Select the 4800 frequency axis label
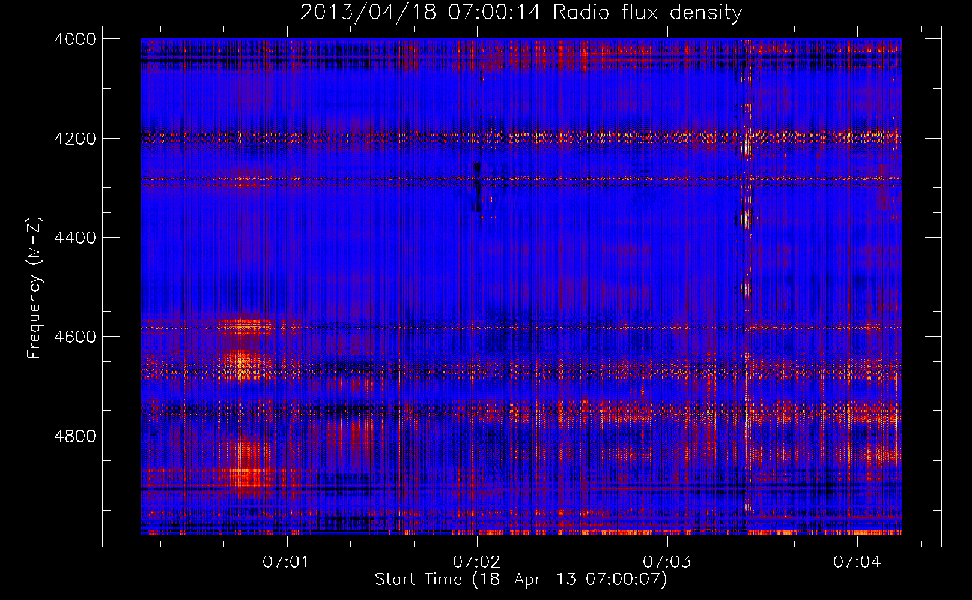This screenshot has height=600, width=972. click(x=74, y=436)
